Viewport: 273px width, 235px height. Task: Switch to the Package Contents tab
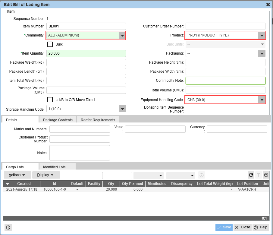coord(58,120)
